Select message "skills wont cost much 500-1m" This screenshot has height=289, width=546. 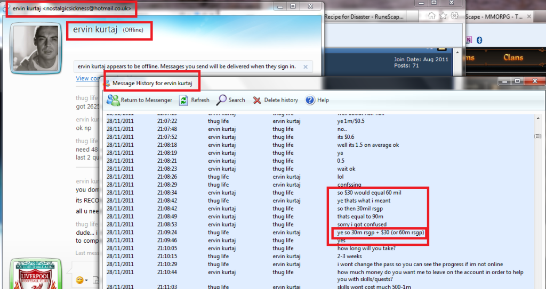pyautogui.click(x=374, y=287)
